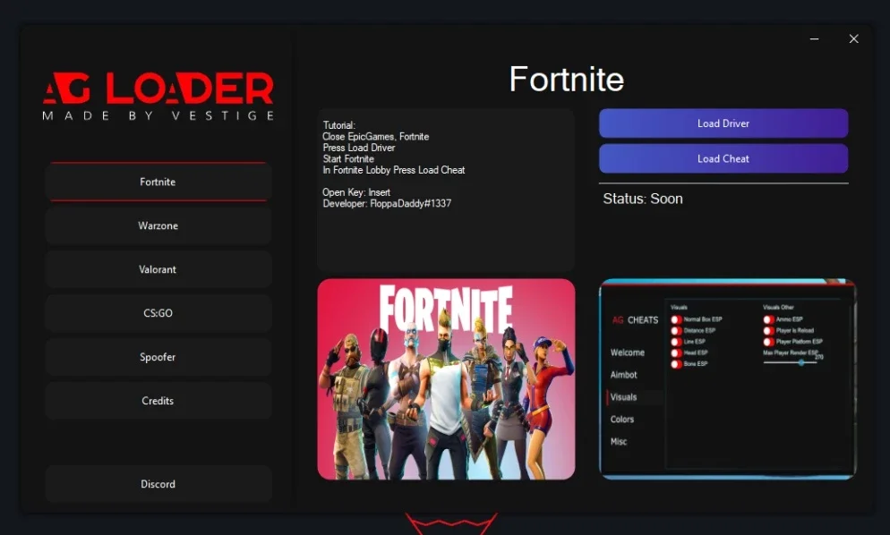Select Welcome in AG Cheats preview menu
890x535 pixels.
pyautogui.click(x=627, y=352)
